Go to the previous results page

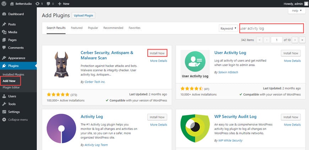(x=267, y=40)
